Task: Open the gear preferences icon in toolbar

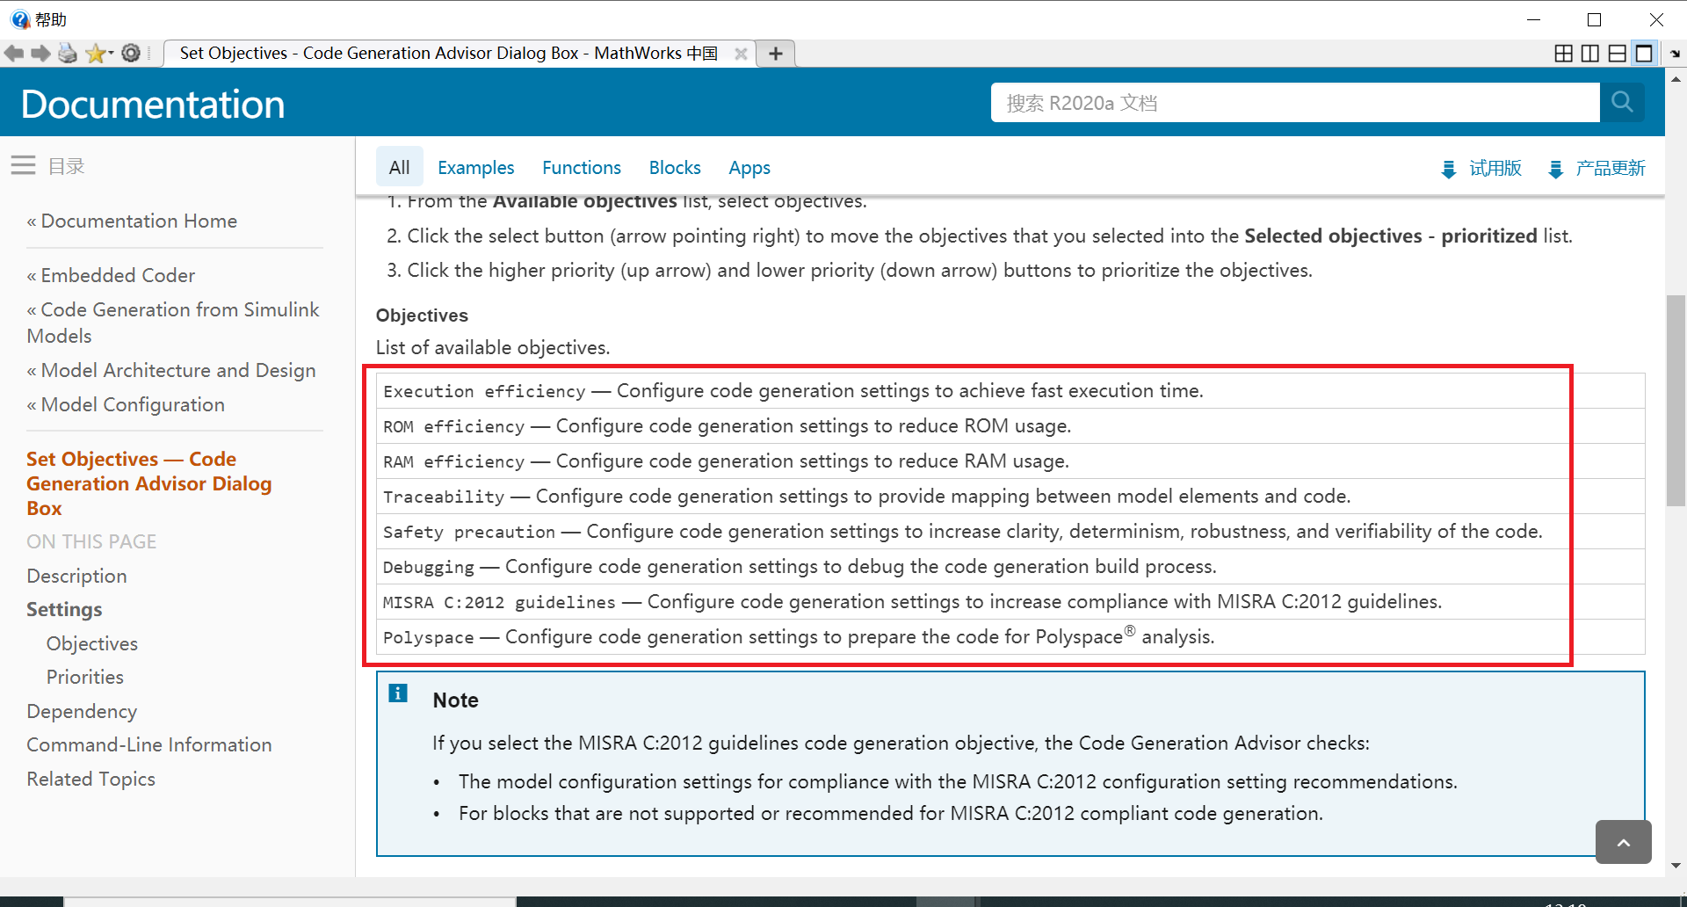Action: click(x=131, y=54)
